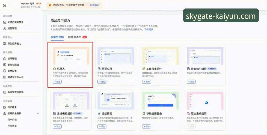The width and height of the screenshot is (267, 135).
Task: Open 开发质量 sub-item
Action: 12,126
